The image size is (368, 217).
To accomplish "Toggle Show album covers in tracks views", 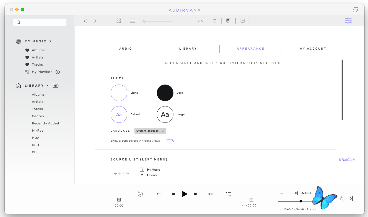I will click(170, 141).
